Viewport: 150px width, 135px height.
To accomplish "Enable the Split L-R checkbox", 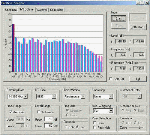I will pyautogui.click(x=111, y=79).
